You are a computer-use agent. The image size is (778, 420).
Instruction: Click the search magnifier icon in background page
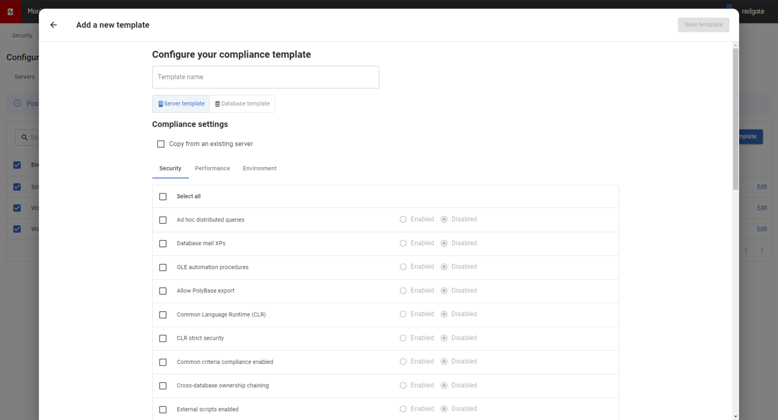(24, 137)
